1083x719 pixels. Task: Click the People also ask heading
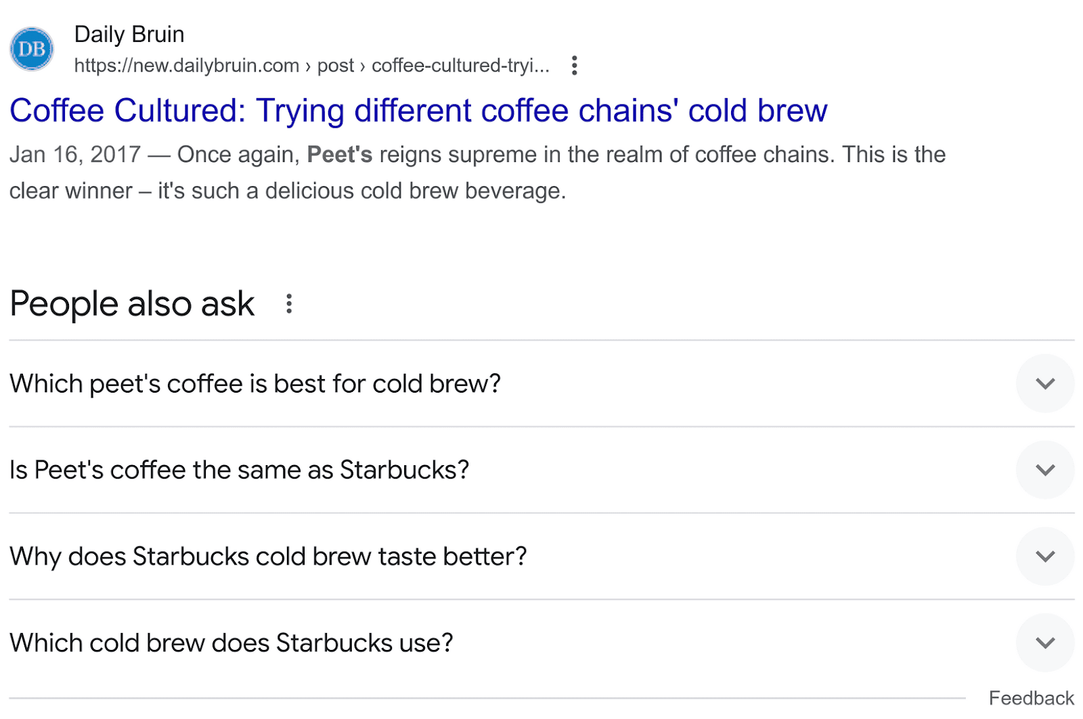131,304
